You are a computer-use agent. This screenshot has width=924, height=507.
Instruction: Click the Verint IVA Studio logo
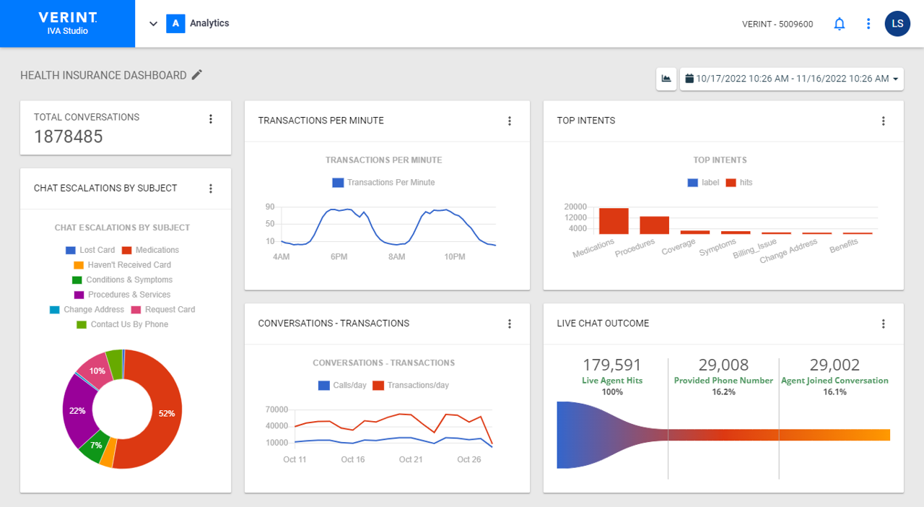pos(67,24)
